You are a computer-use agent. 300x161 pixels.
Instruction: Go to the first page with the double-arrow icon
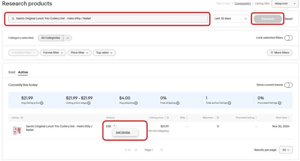[128, 150]
